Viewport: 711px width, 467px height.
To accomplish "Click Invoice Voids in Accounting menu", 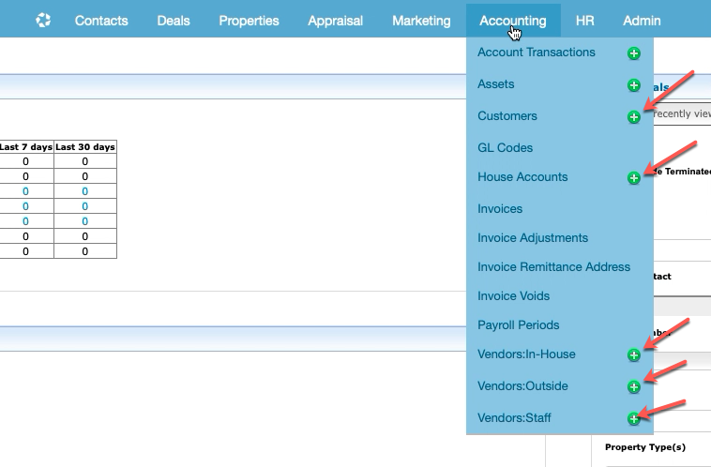I will point(513,295).
